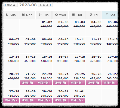Request reservation for 27~28
This screenshot has width=120, height=108.
[x=11, y=100]
